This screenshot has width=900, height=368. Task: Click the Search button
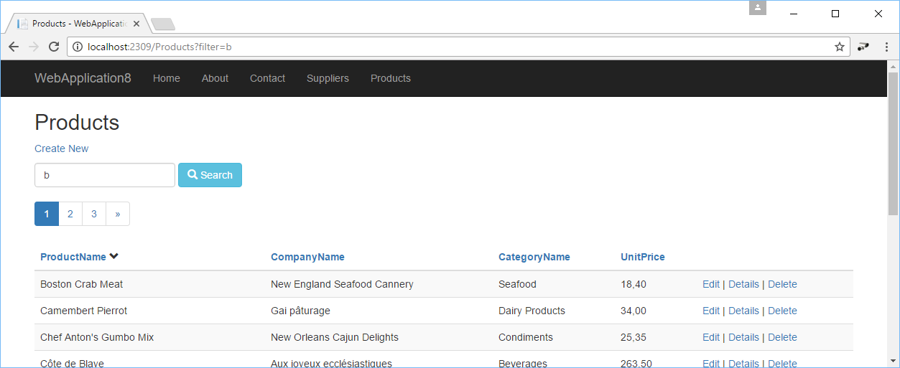point(210,175)
